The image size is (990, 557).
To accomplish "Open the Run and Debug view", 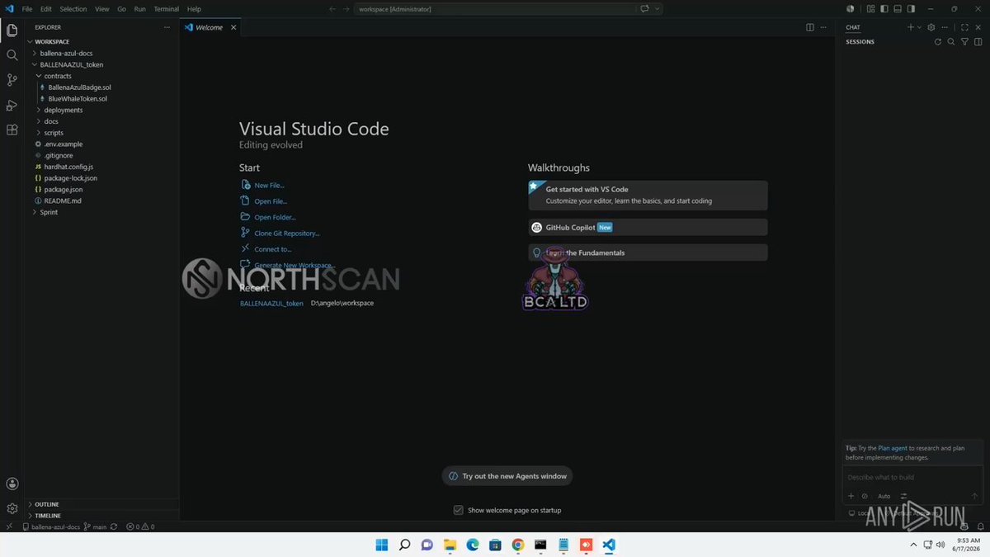I will [12, 105].
